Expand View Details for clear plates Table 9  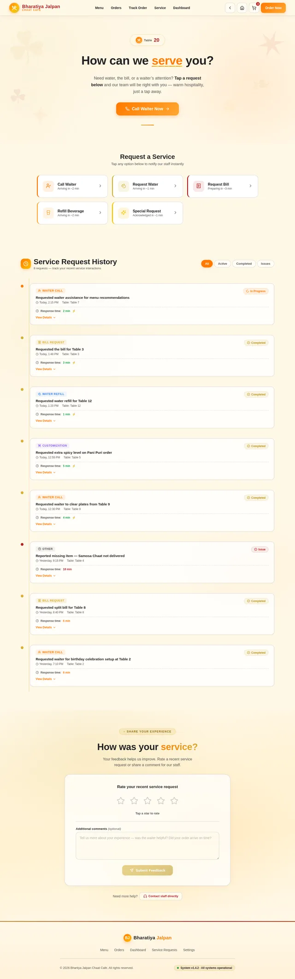click(x=46, y=524)
